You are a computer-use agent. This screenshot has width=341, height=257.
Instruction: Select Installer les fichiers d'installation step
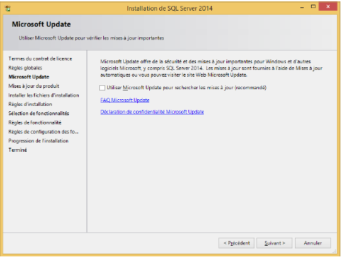point(43,95)
